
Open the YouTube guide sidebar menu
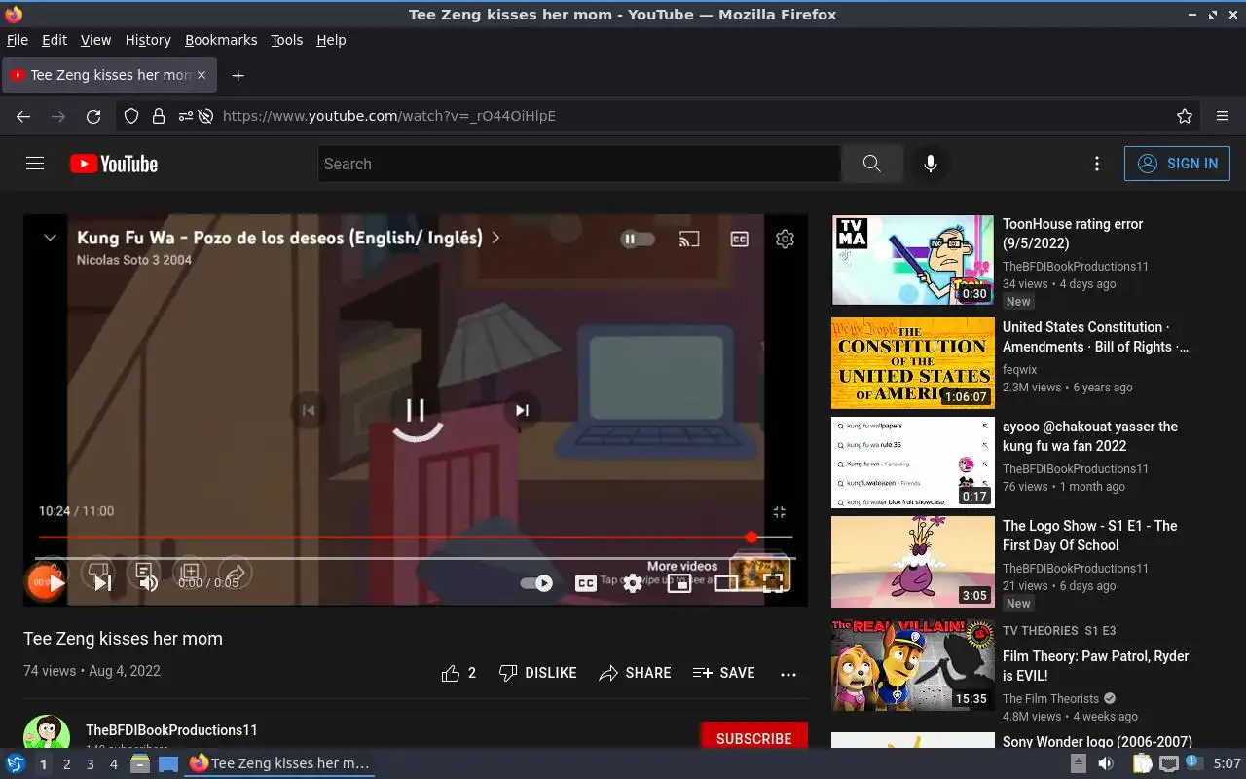[x=35, y=164]
